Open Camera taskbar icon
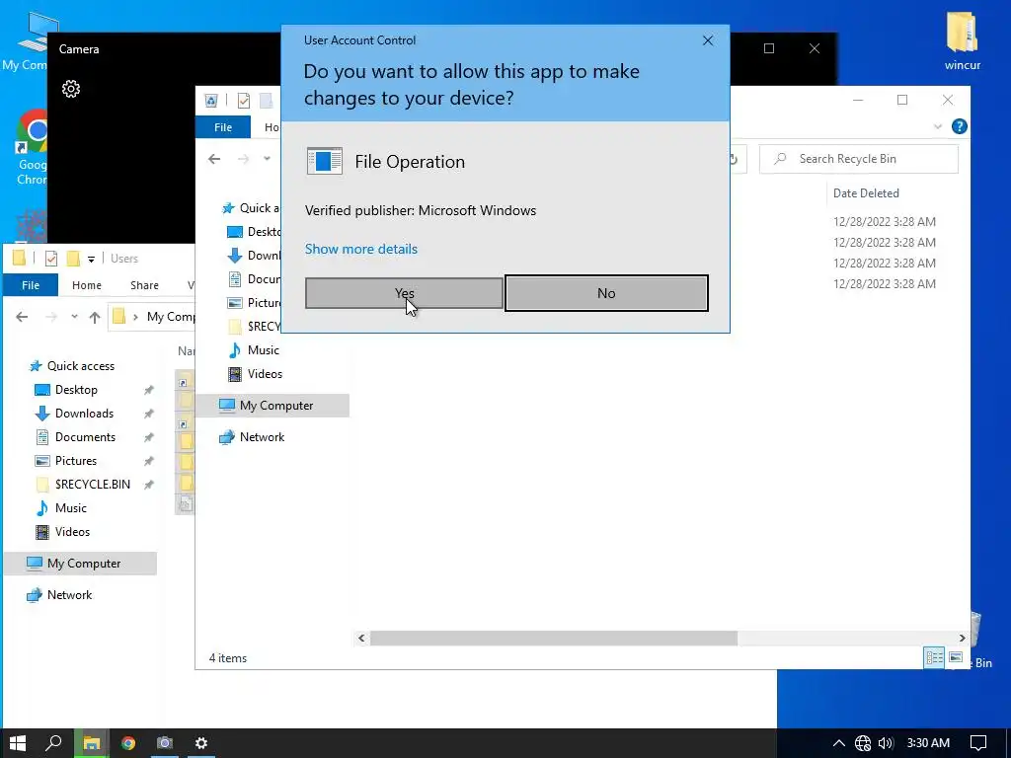 165,743
